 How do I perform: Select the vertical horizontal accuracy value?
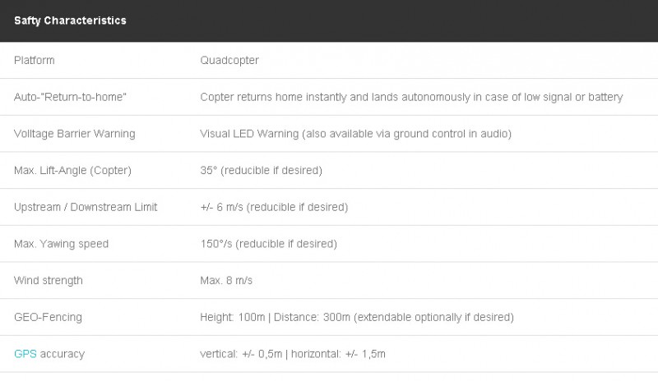coord(293,354)
